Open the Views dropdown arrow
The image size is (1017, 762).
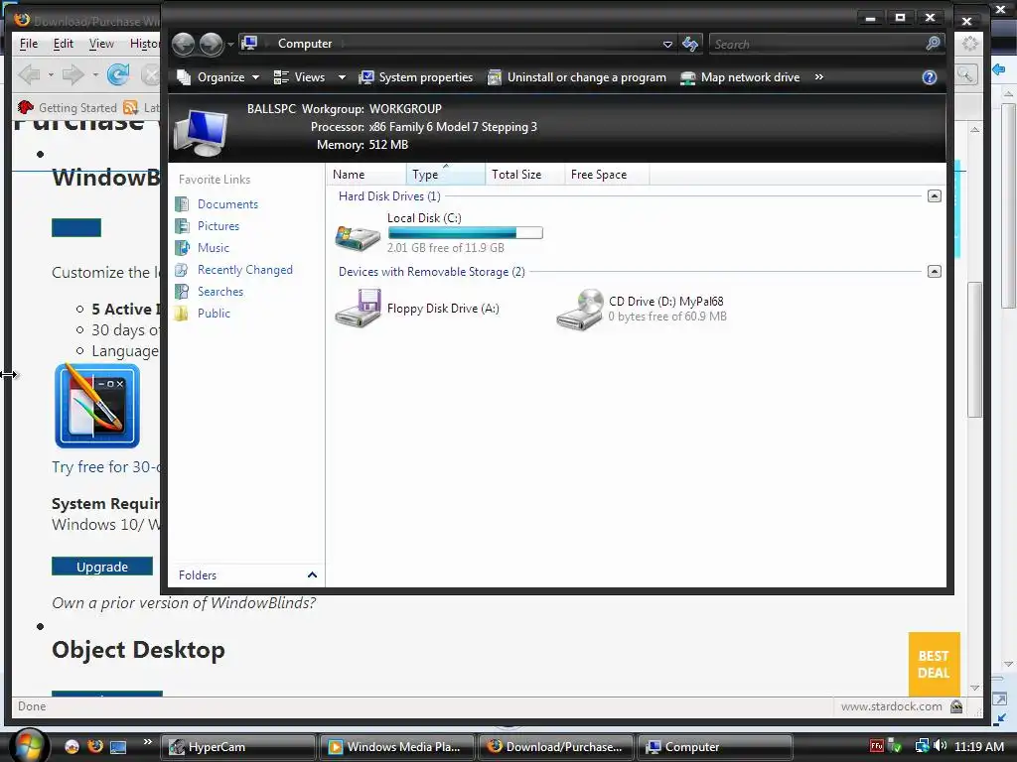pyautogui.click(x=342, y=77)
